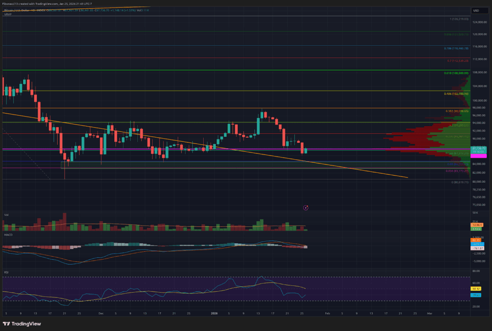Select the INDEX exchange label in the legend
Viewport: 492px width, 331px height.
click(x=42, y=10)
